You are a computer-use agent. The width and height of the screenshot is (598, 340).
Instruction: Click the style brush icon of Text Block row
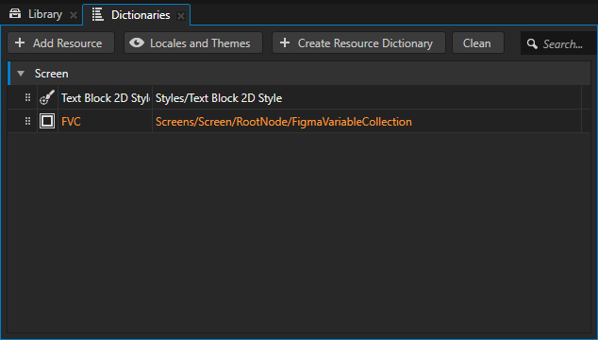pos(47,97)
